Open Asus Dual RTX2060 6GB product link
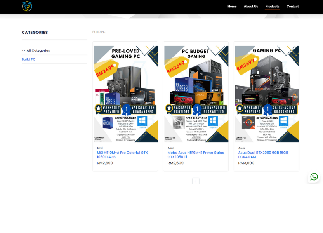This screenshot has height=233, width=323. click(263, 155)
